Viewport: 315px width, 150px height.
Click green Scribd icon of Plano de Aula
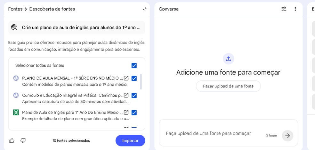point(16,113)
